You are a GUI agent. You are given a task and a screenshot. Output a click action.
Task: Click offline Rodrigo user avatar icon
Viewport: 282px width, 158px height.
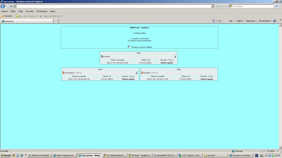coord(142,73)
